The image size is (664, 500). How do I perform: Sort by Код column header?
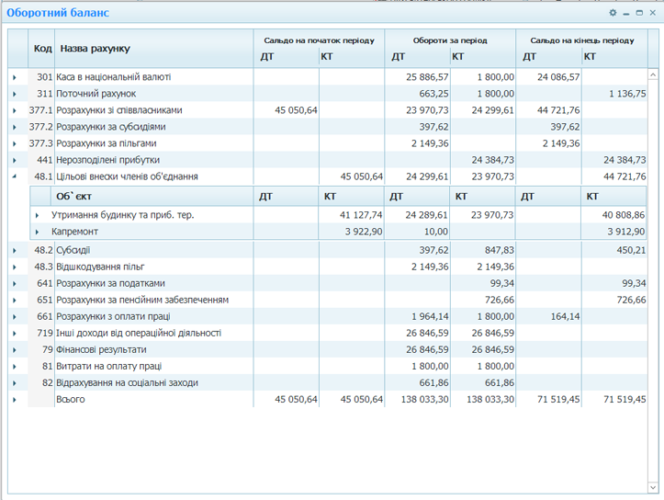(x=42, y=48)
